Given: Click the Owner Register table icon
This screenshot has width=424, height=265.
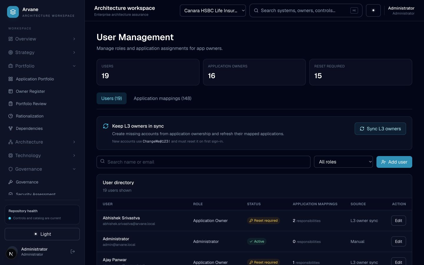Looking at the screenshot, I should 11,91.
